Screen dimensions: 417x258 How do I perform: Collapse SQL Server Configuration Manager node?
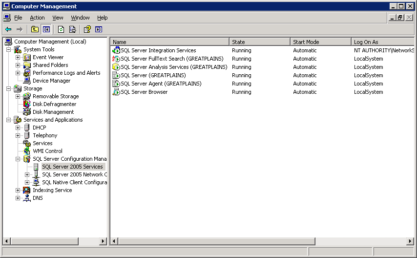[x=18, y=159]
